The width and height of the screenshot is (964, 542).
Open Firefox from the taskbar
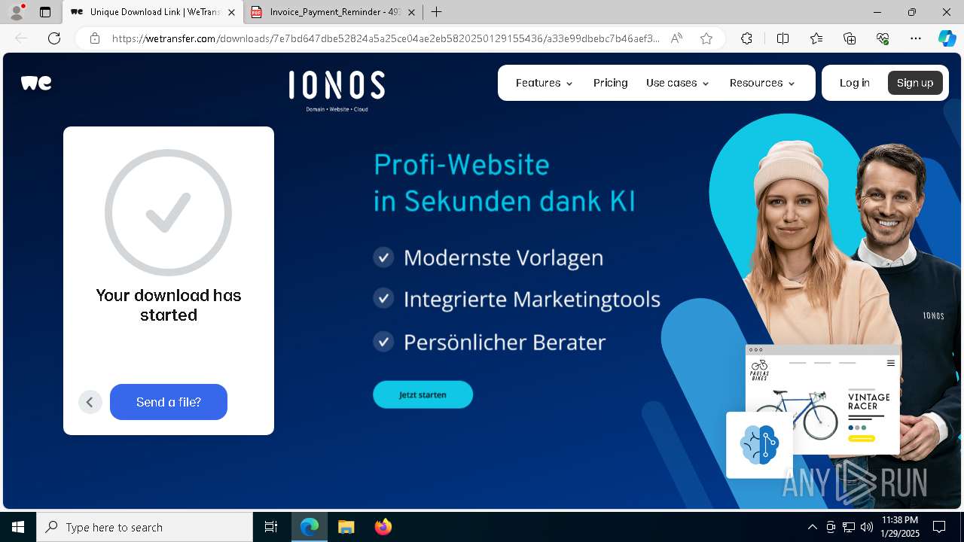(x=383, y=527)
